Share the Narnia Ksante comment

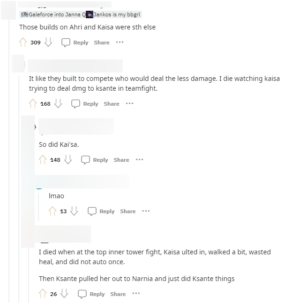118,294
